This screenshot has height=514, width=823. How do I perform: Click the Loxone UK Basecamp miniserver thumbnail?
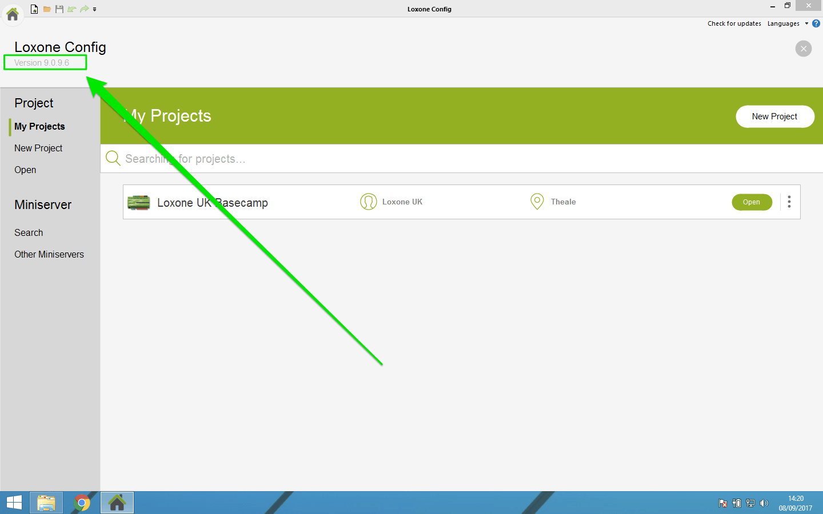(138, 202)
